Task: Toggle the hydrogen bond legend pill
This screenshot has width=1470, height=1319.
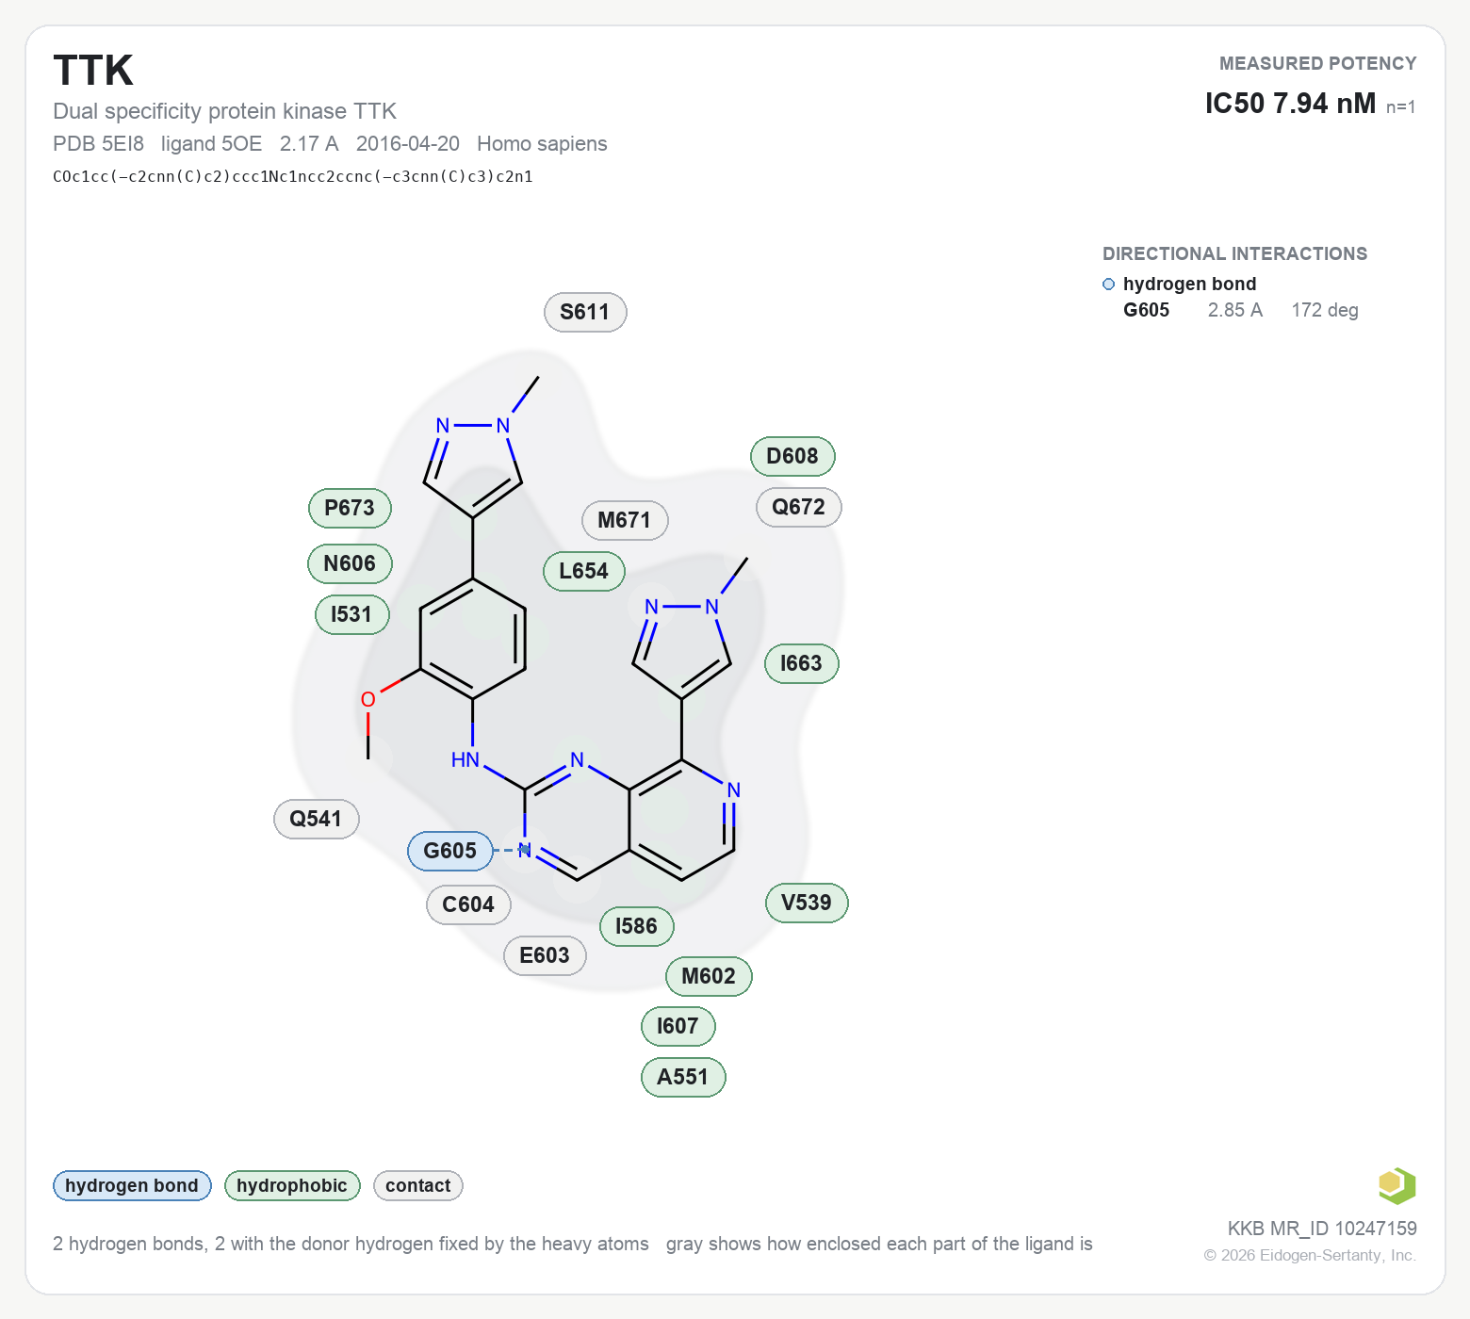Action: (132, 1185)
